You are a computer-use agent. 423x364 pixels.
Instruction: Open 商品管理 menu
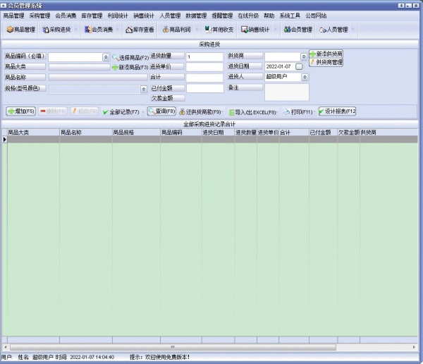(x=14, y=16)
